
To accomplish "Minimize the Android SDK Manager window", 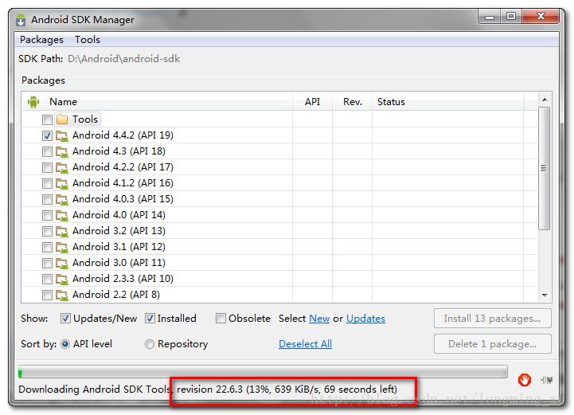I will pyautogui.click(x=490, y=17).
